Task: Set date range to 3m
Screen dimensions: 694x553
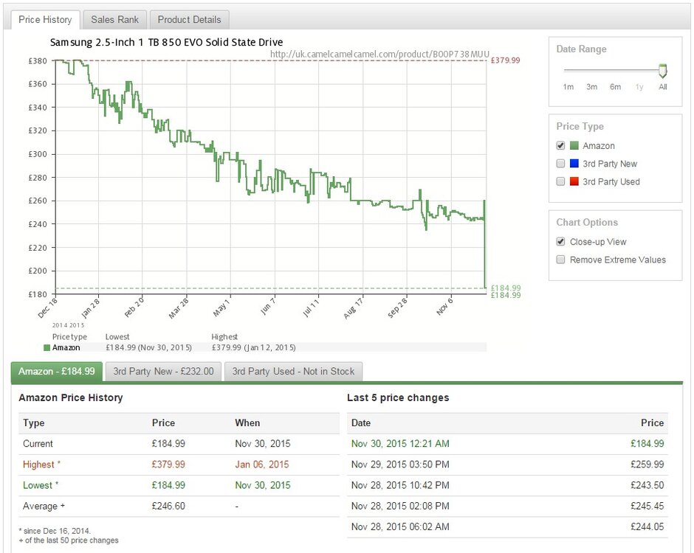Action: [x=592, y=87]
